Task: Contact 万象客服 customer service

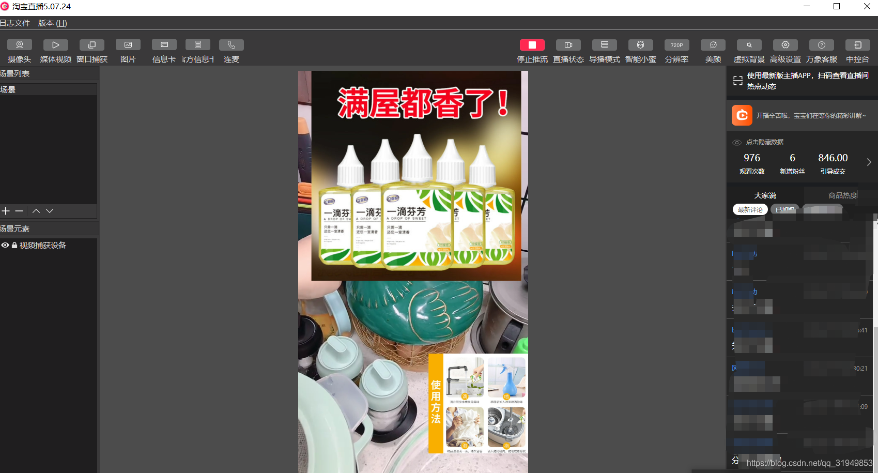Action: point(822,45)
